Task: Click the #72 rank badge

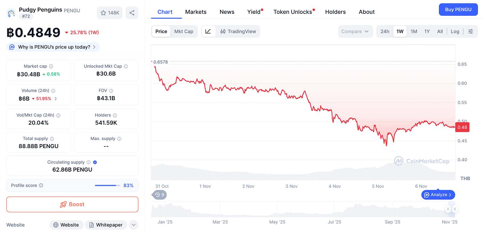Action: pyautogui.click(x=26, y=16)
